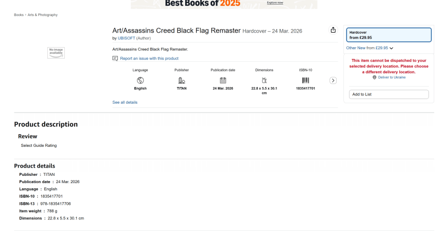Click Report an issue with this product
This screenshot has width=443, height=236.
(149, 59)
